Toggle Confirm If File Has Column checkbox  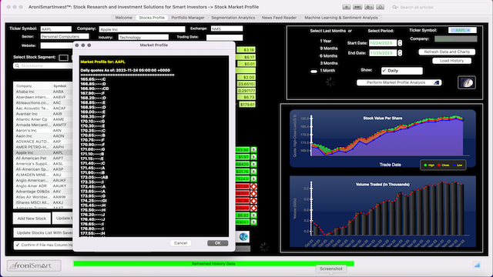[18, 245]
